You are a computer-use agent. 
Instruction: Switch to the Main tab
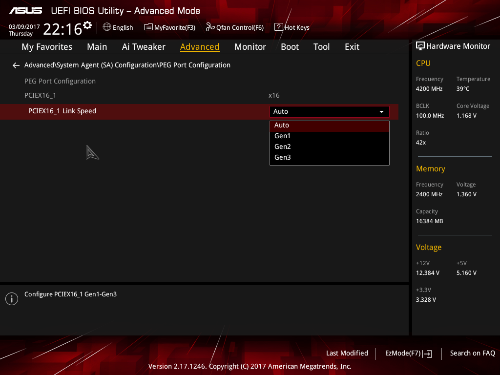pyautogui.click(x=97, y=47)
